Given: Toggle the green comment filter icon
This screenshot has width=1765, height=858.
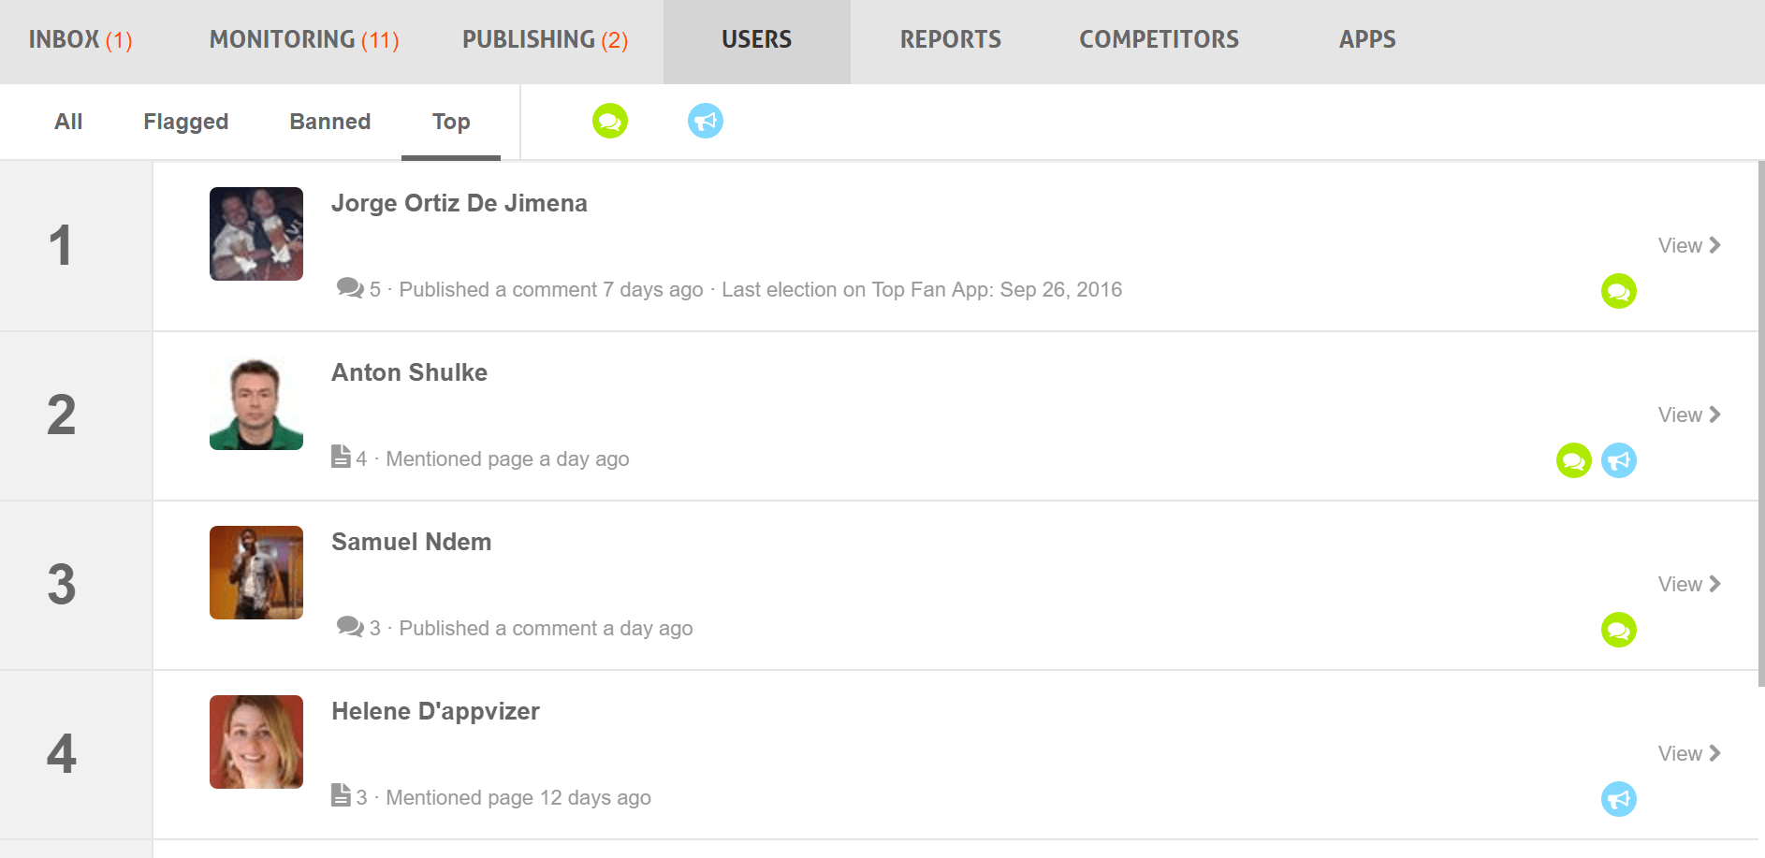Looking at the screenshot, I should point(610,121).
